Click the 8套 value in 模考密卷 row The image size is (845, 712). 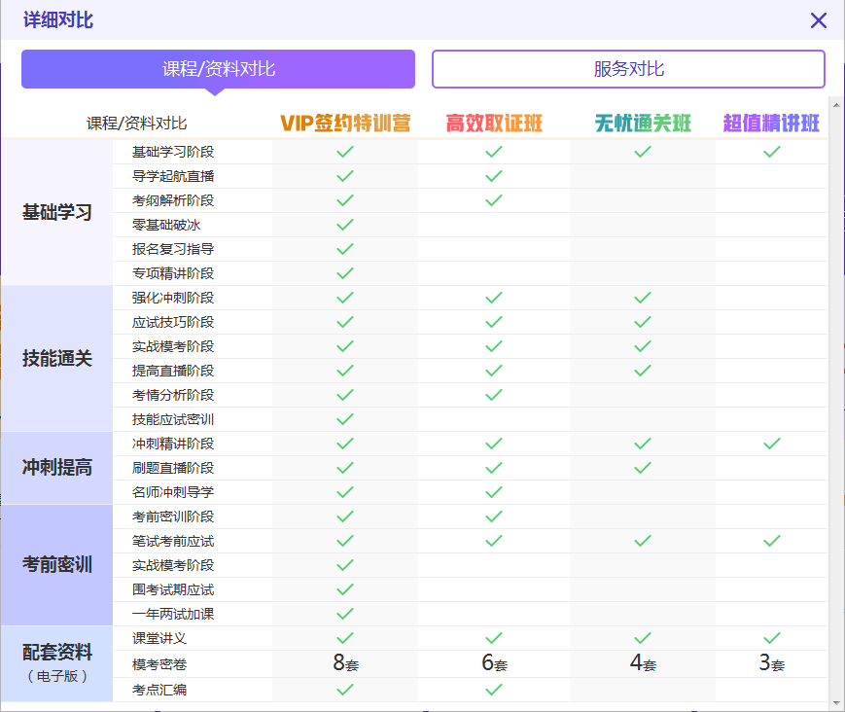pos(345,664)
